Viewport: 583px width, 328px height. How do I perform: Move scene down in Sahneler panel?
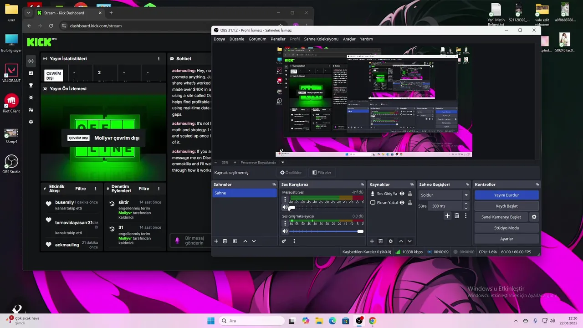pos(254,241)
